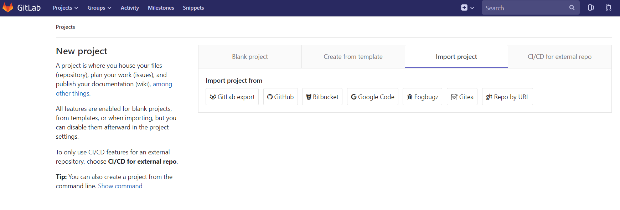Import from Bitbucket

pos(322,97)
